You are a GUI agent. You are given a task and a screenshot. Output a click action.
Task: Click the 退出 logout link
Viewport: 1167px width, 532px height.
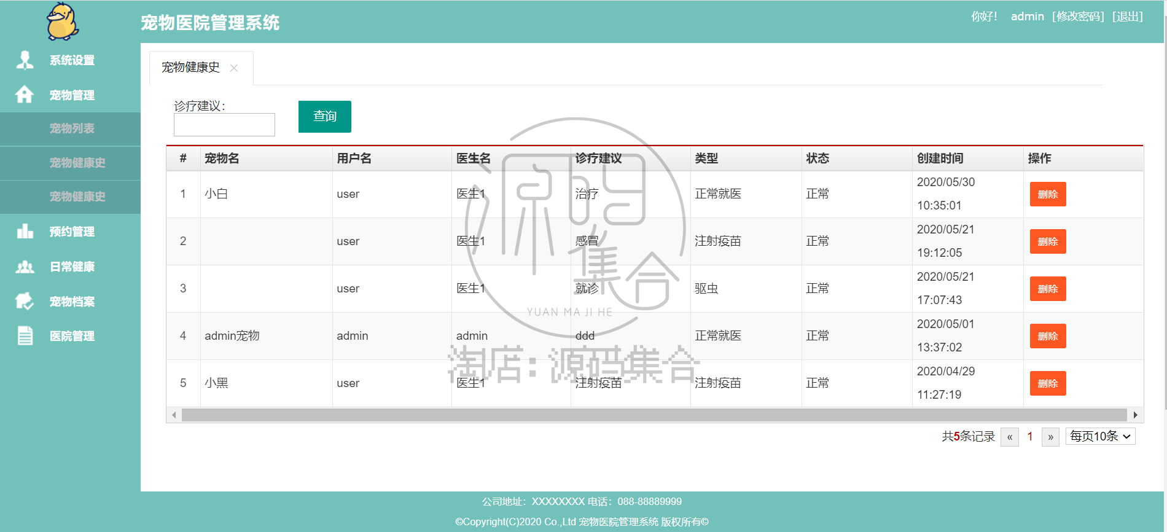1128,17
